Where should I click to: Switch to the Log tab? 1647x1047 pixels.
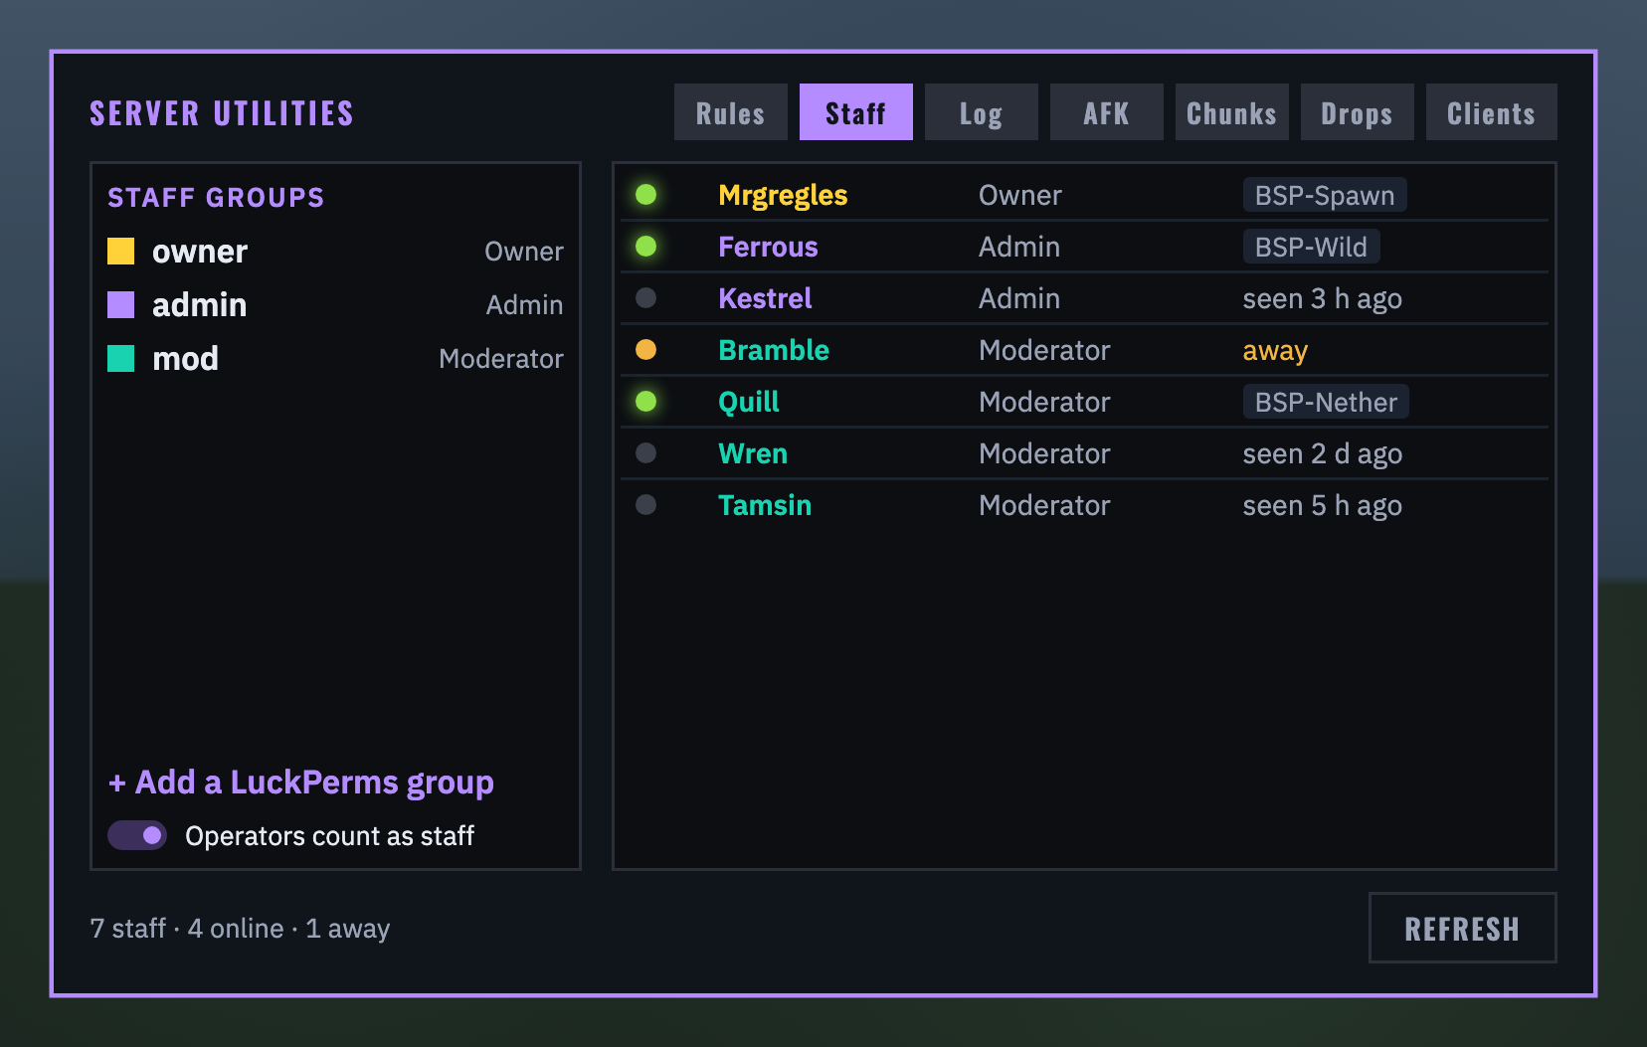981,112
